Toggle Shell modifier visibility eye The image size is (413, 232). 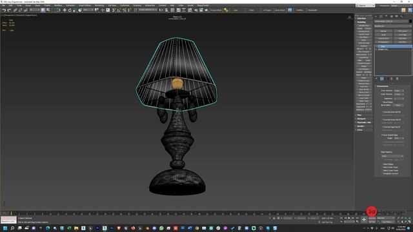point(376,46)
